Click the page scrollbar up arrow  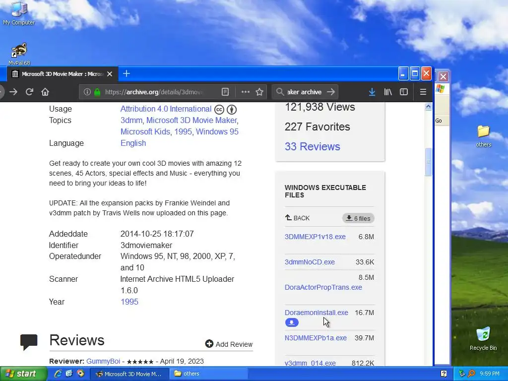tap(428, 107)
